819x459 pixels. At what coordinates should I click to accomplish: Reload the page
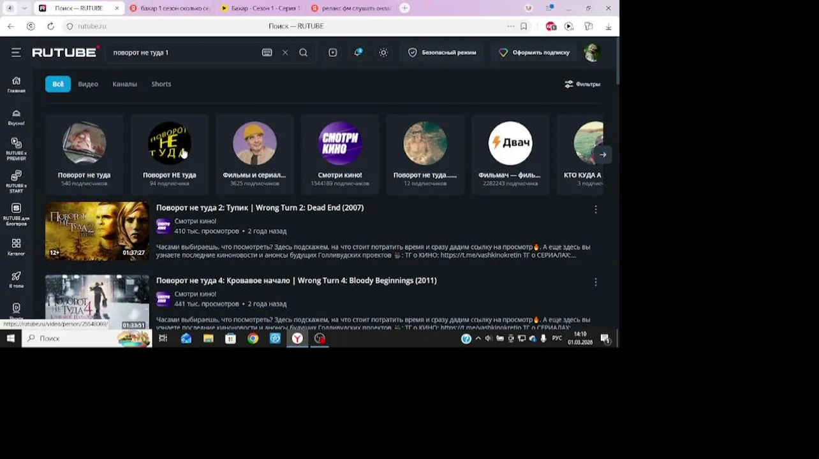(50, 26)
